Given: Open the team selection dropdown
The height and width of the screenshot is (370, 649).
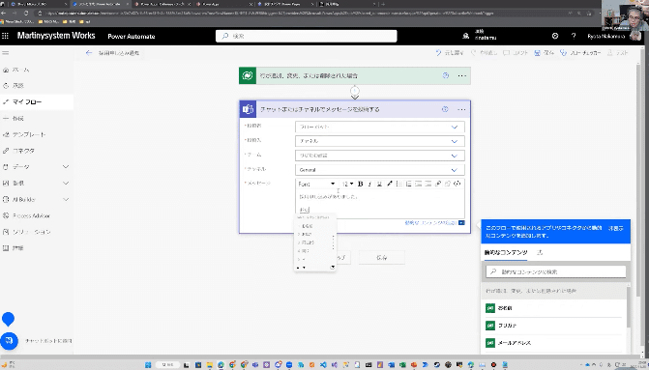Looking at the screenshot, I should 380,156.
